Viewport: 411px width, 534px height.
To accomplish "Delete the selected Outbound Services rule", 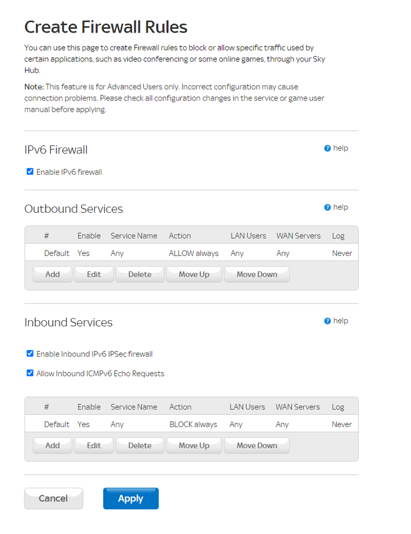I will pyautogui.click(x=139, y=274).
